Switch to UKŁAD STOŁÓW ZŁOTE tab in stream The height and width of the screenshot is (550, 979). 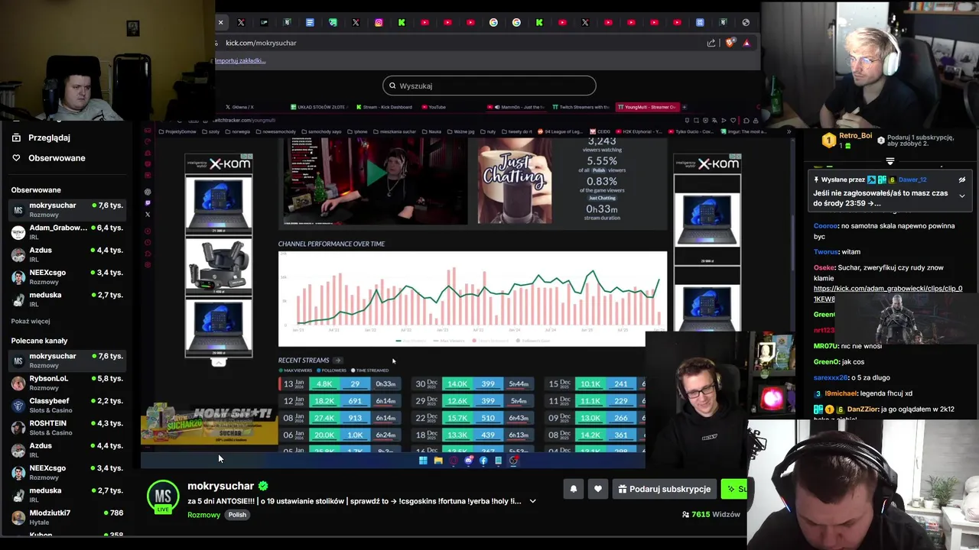tap(318, 107)
